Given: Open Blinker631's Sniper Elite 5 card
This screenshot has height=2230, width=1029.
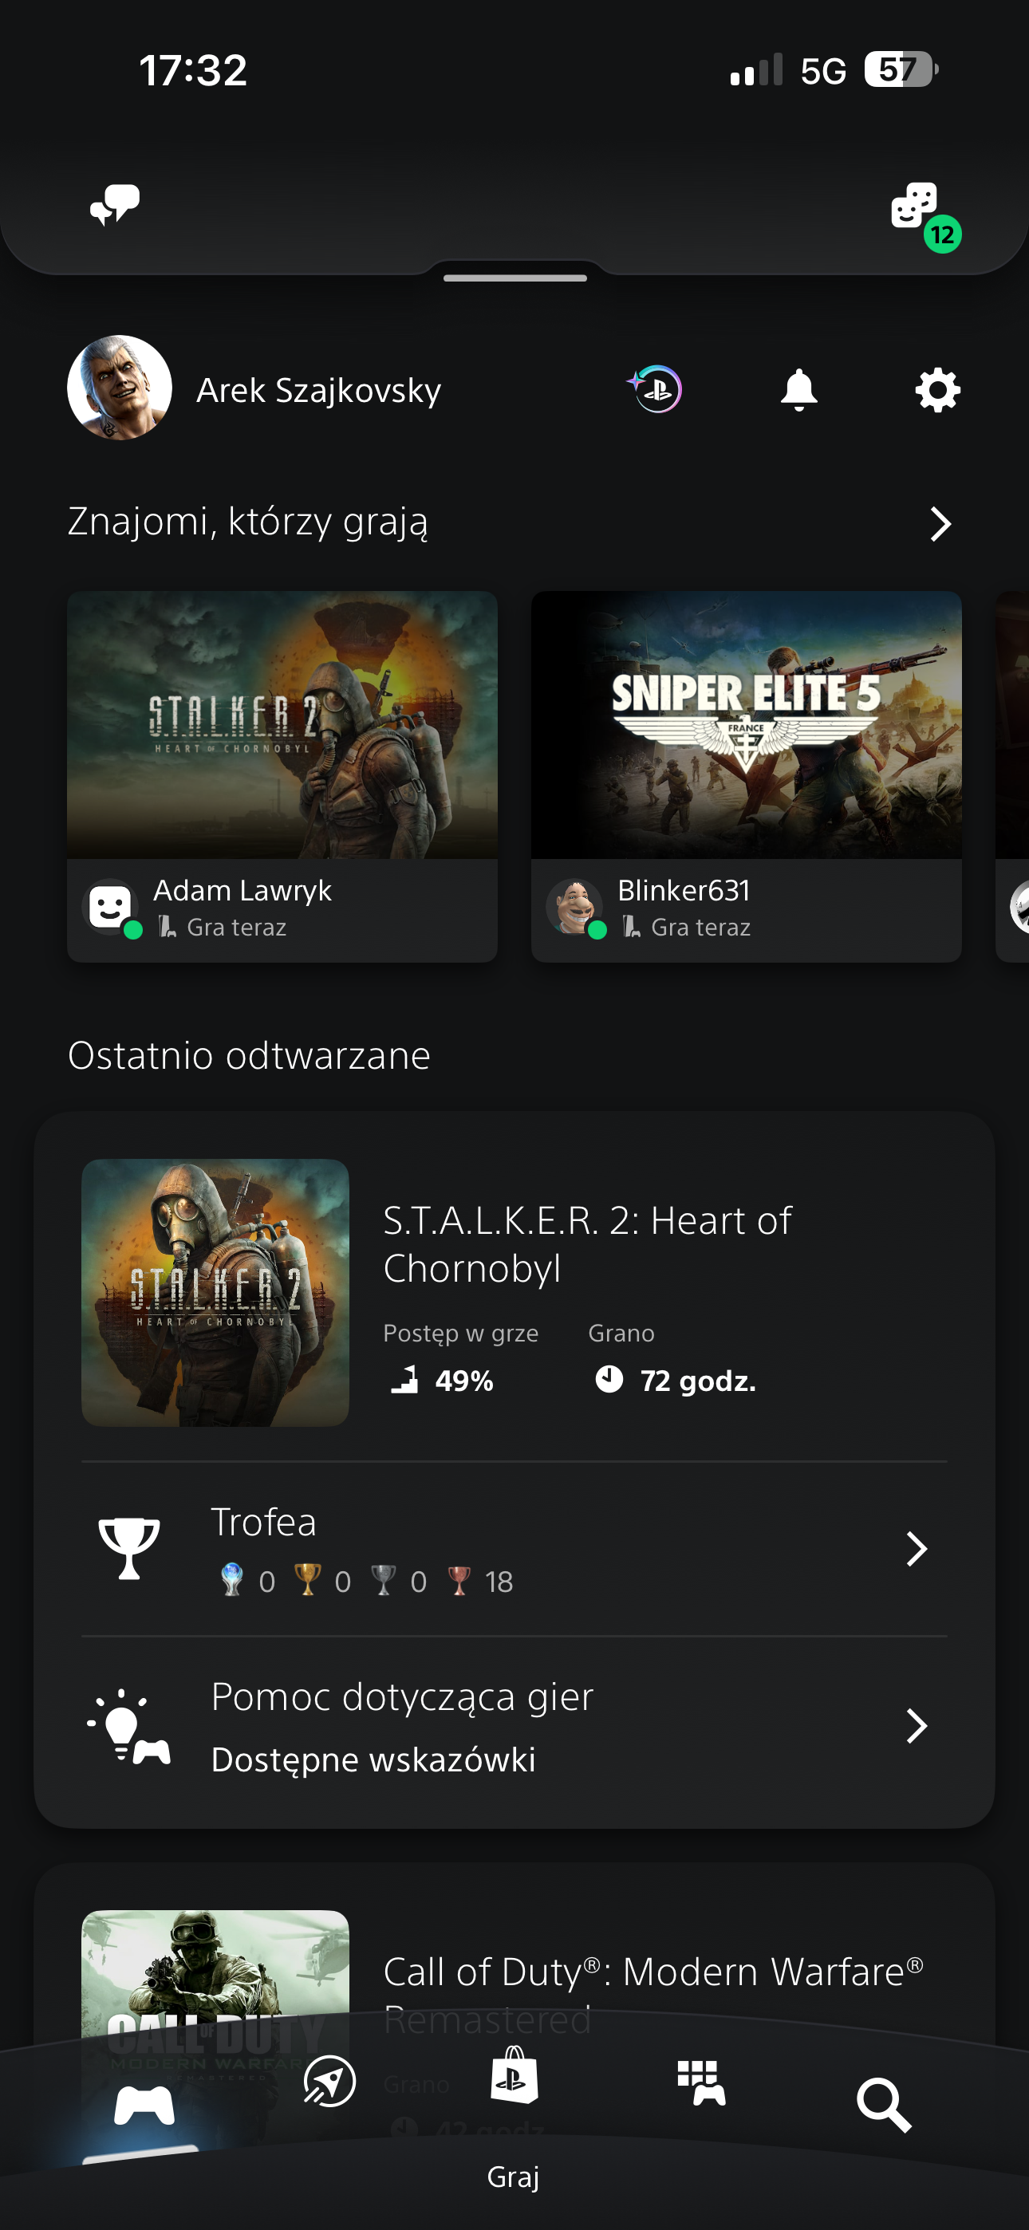Looking at the screenshot, I should tap(746, 776).
